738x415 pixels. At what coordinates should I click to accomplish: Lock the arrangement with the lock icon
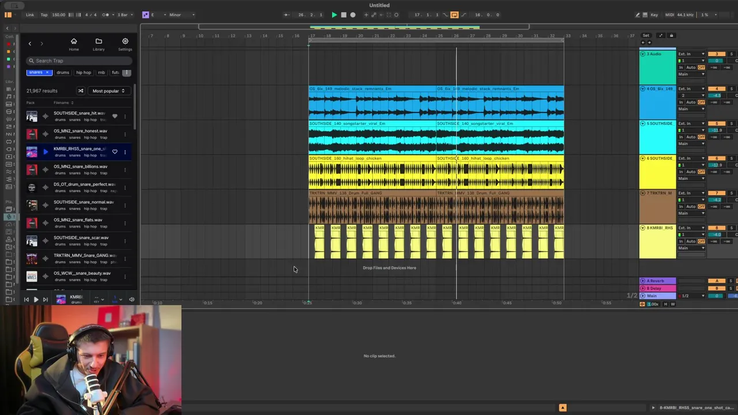click(672, 35)
